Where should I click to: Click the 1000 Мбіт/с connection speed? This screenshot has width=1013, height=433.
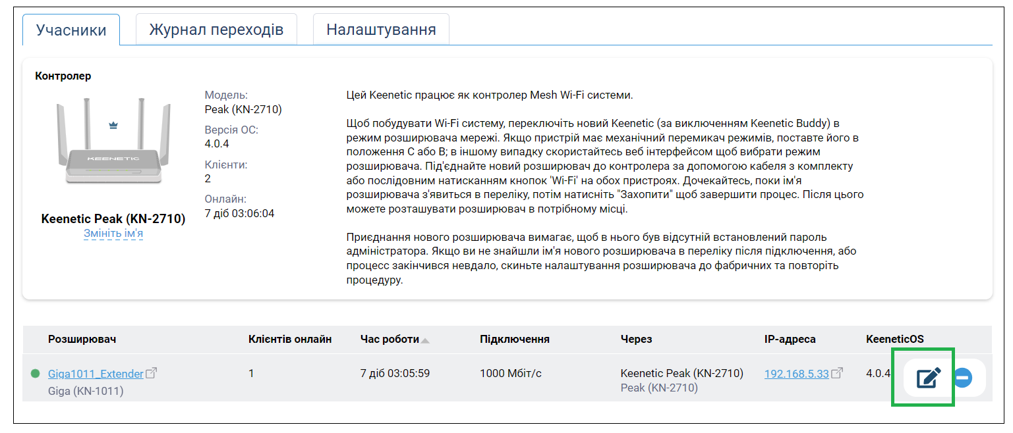click(x=511, y=374)
